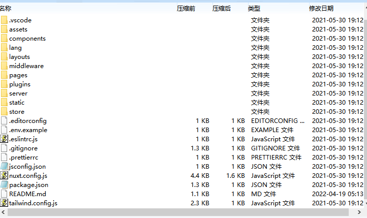Click the tailwind.config.js file icon
The height and width of the screenshot is (218, 367).
[4, 203]
